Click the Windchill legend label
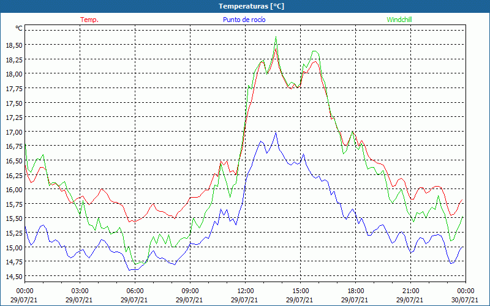The height and width of the screenshot is (306, 490). (x=399, y=20)
